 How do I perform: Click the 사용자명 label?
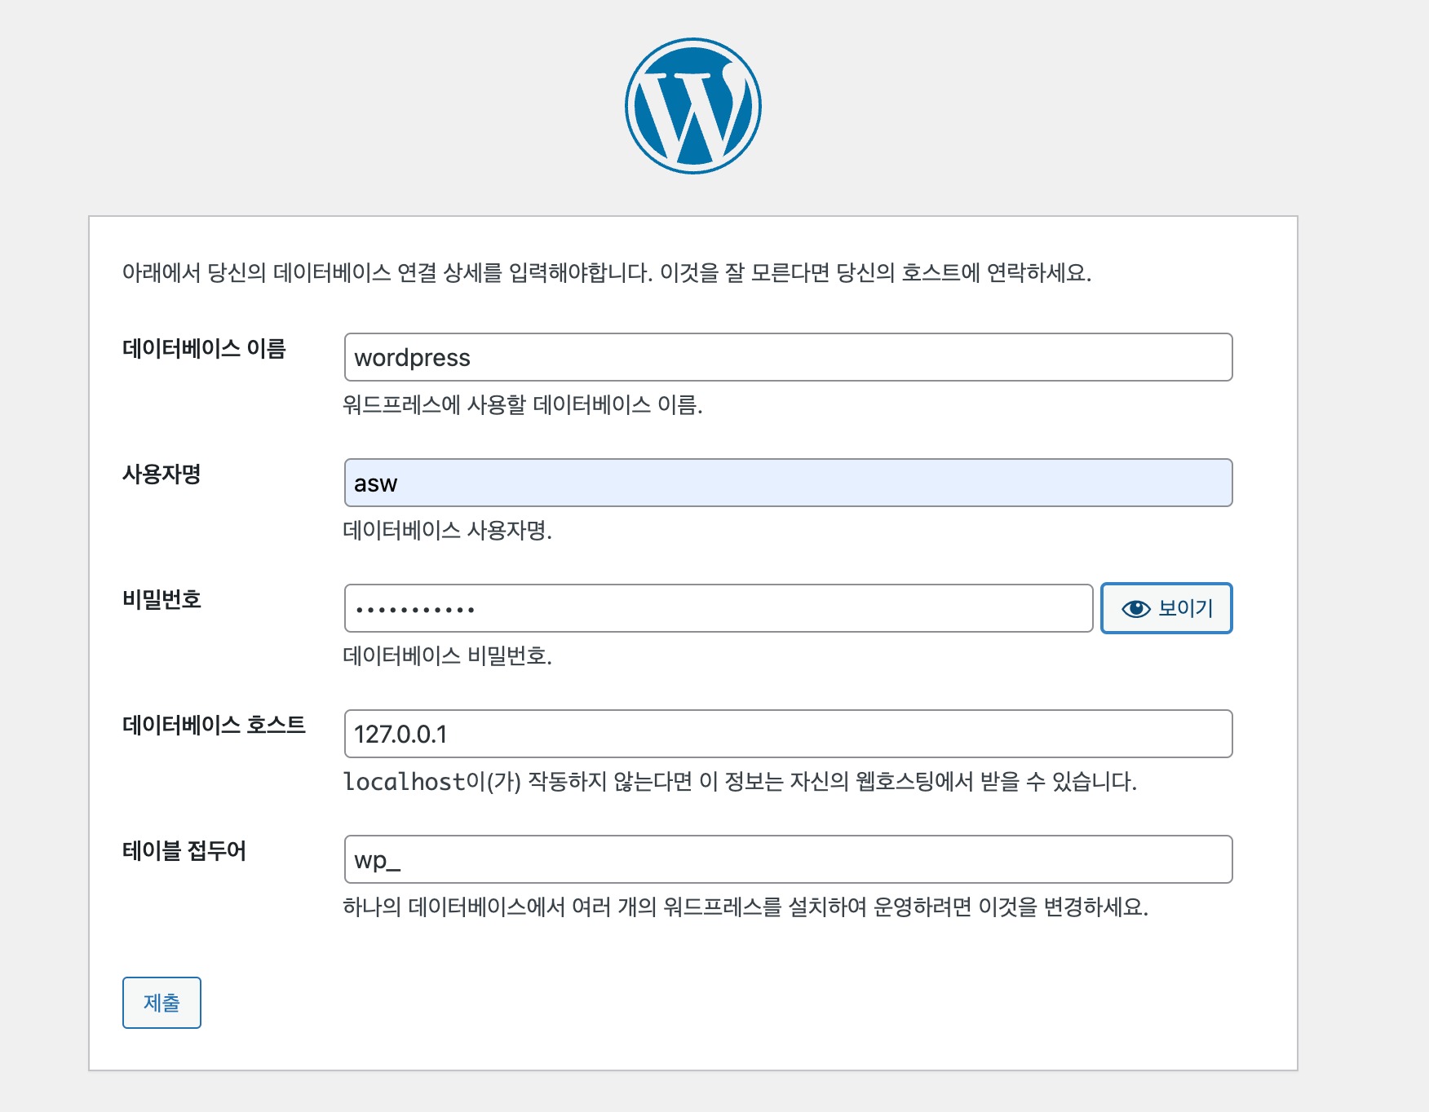coord(161,474)
